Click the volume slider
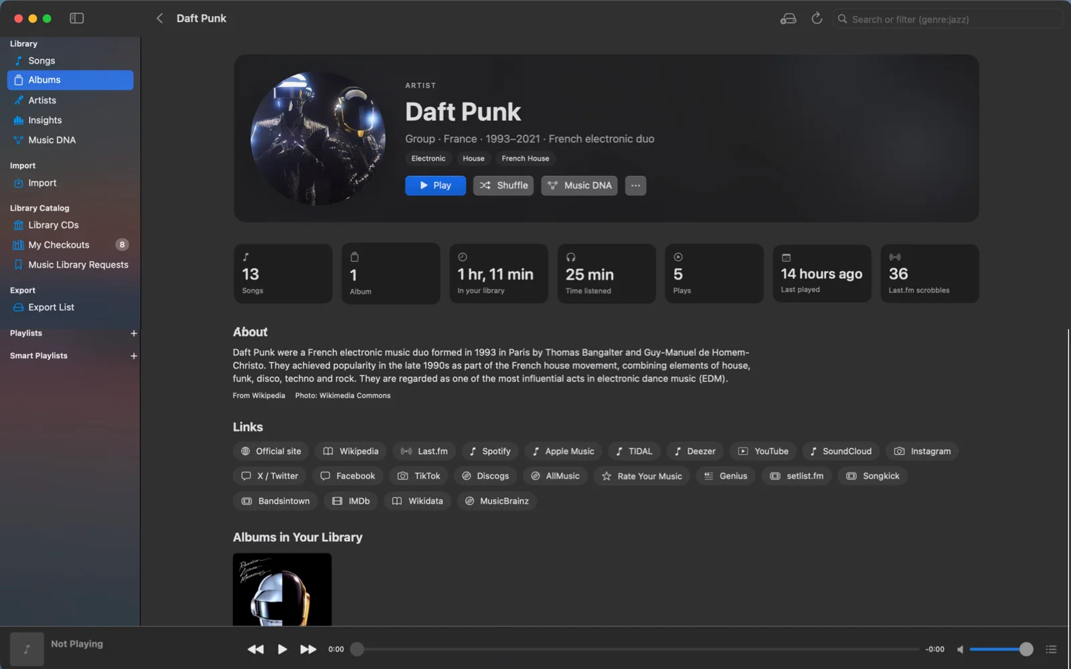 pos(1001,649)
